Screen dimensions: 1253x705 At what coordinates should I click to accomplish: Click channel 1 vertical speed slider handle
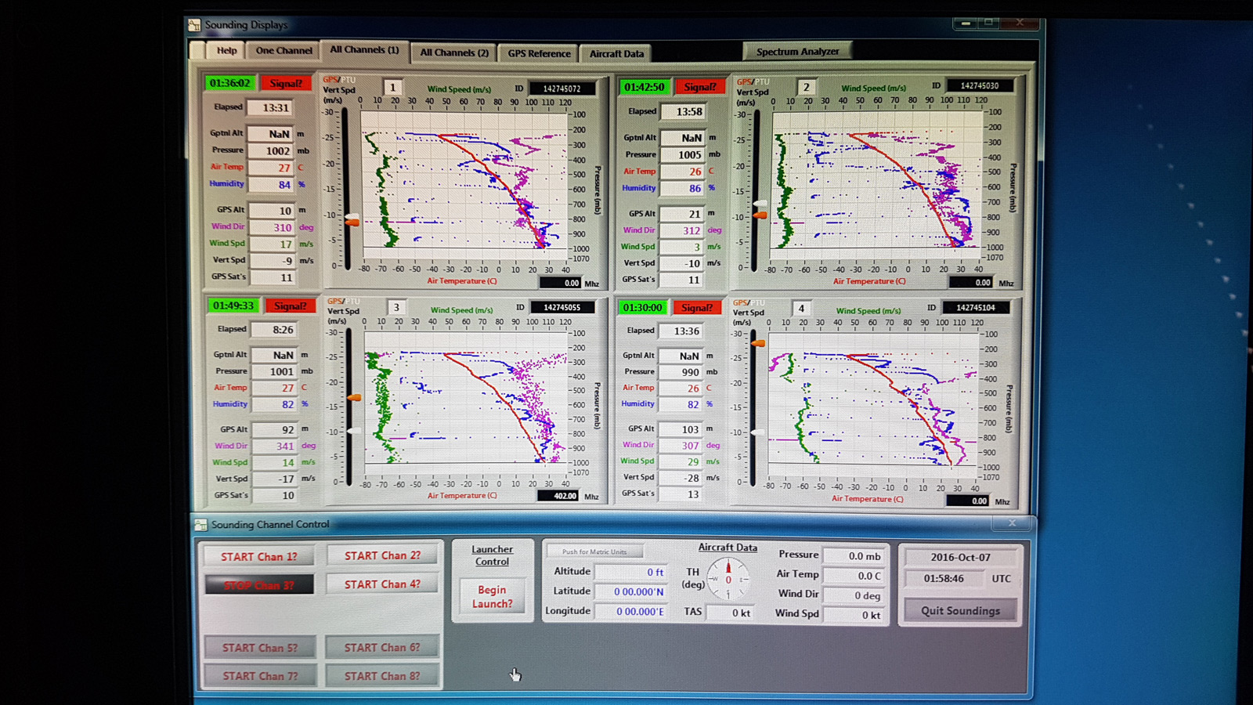tap(352, 222)
